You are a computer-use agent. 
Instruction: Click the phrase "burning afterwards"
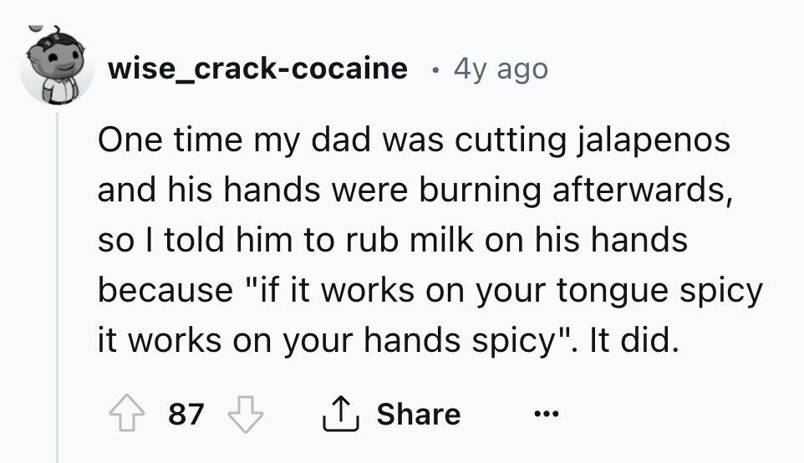click(x=572, y=190)
